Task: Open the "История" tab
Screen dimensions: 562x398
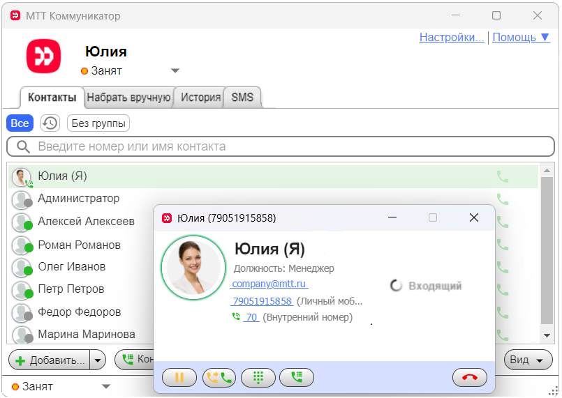Action: coord(200,98)
